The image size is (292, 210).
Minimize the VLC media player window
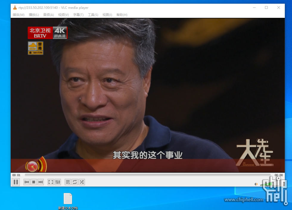coord(254,8)
